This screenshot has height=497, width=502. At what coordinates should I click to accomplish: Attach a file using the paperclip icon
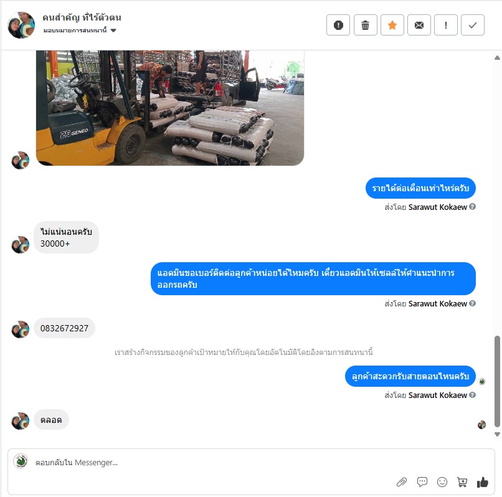pyautogui.click(x=402, y=482)
